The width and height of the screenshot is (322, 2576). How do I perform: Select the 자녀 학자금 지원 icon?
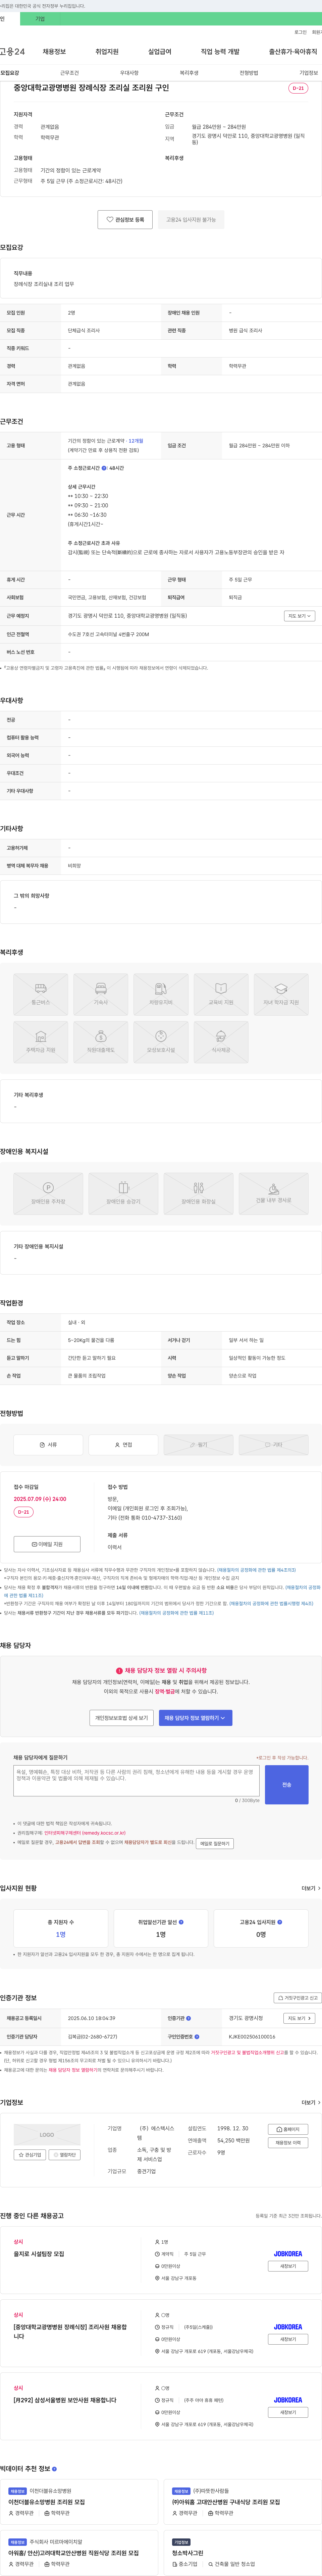click(x=281, y=994)
